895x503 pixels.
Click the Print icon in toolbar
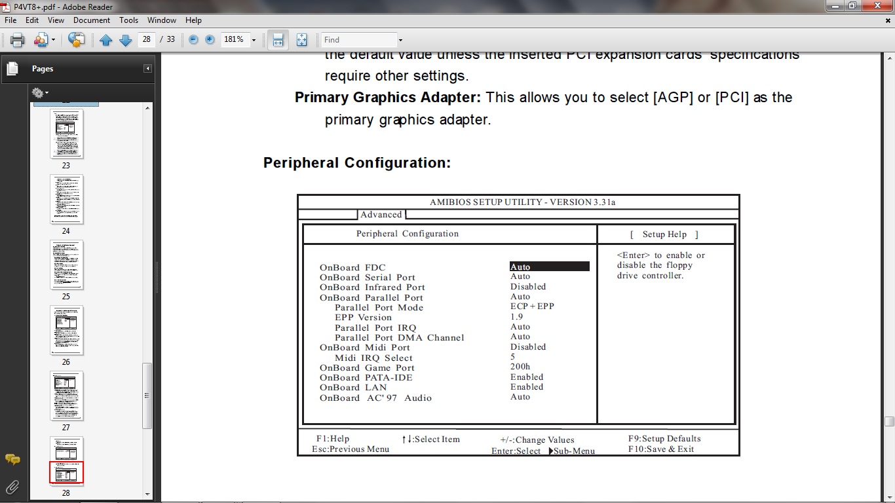[18, 40]
